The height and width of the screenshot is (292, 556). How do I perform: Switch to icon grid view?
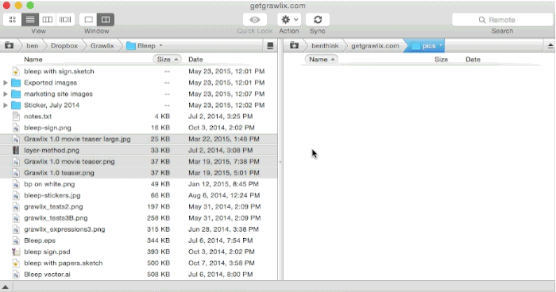[x=13, y=20]
